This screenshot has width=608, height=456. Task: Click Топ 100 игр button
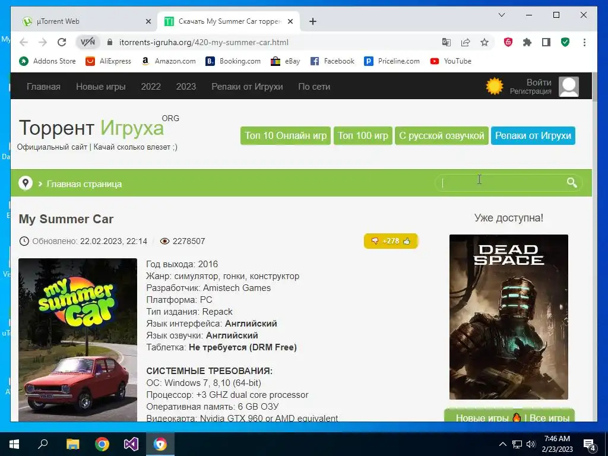click(x=363, y=136)
